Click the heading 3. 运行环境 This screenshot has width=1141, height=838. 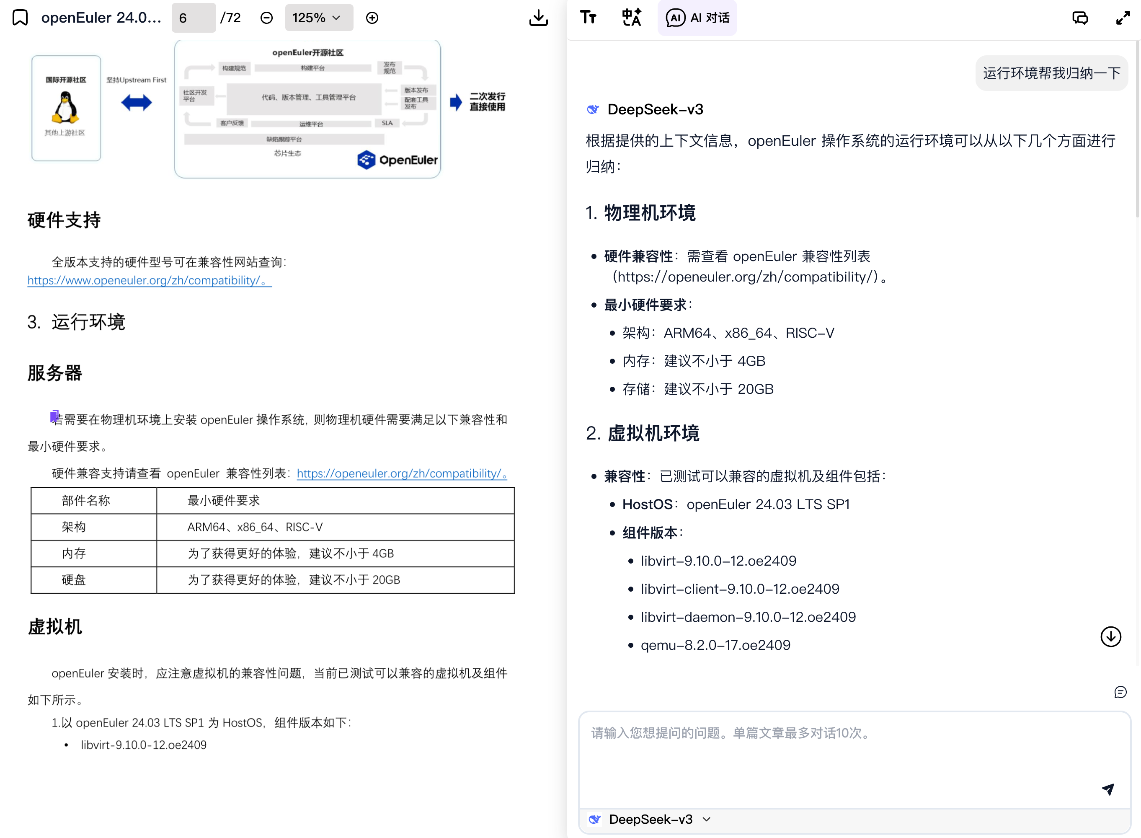pos(77,322)
